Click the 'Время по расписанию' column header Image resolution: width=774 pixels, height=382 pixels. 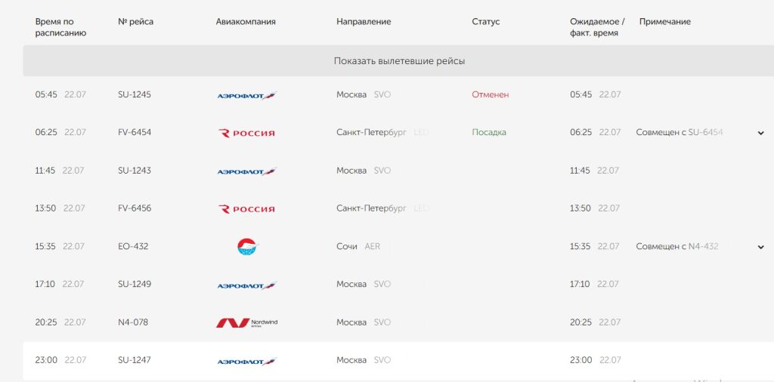tap(60, 27)
